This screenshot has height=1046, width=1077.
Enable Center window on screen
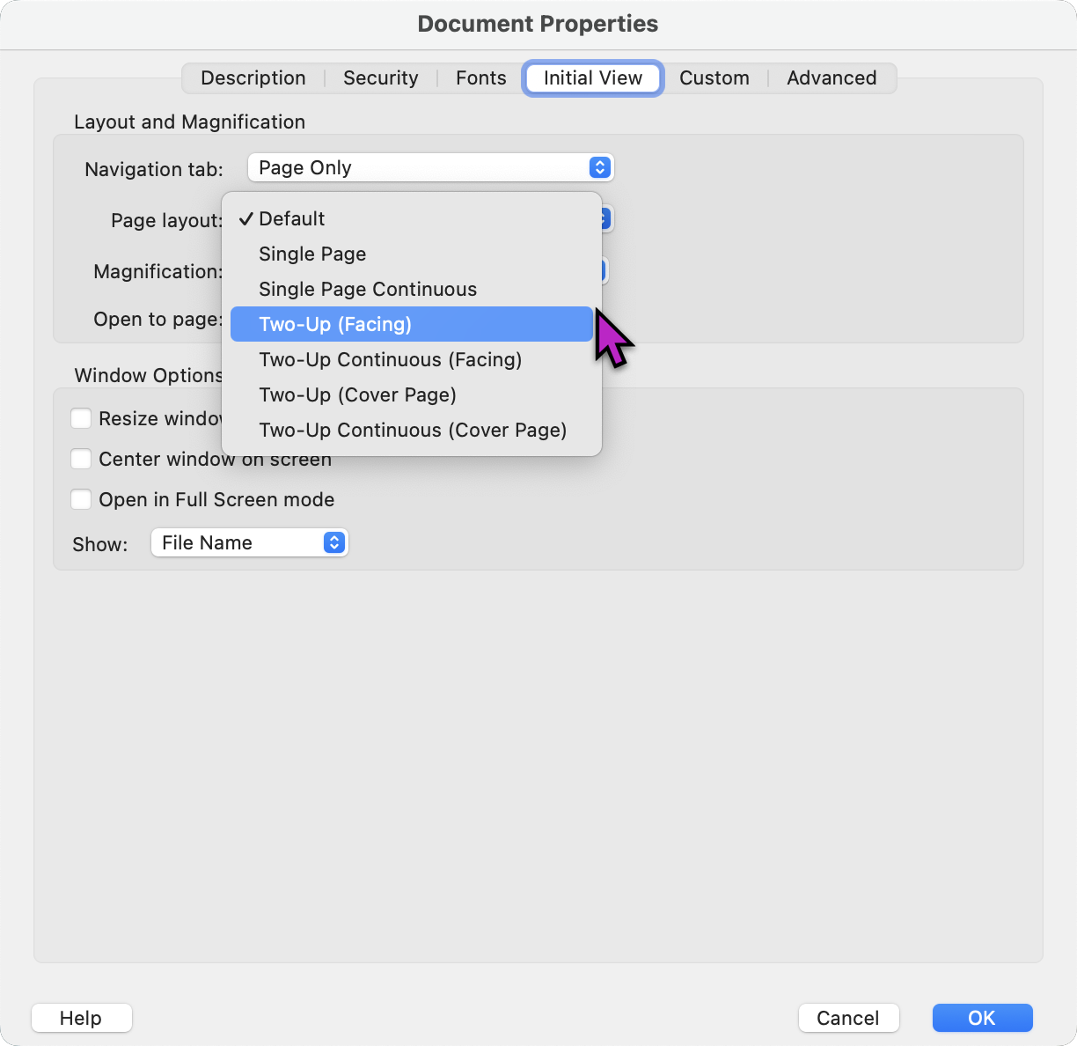pyautogui.click(x=80, y=459)
